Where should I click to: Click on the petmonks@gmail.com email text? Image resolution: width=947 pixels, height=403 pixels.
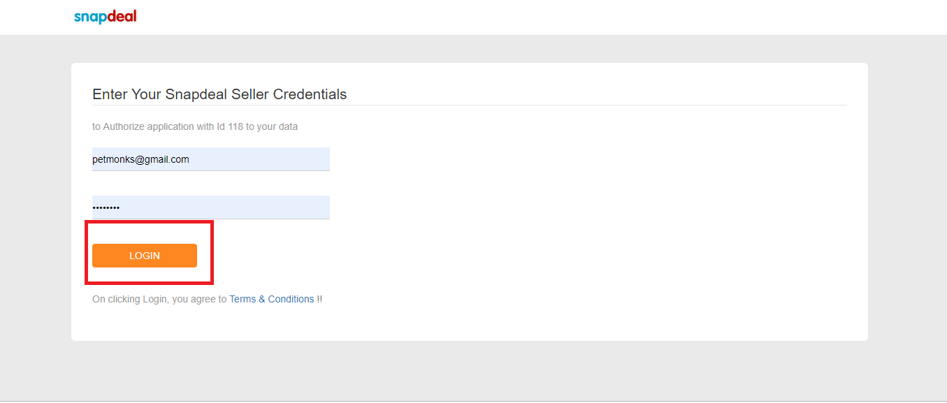pyautogui.click(x=140, y=159)
